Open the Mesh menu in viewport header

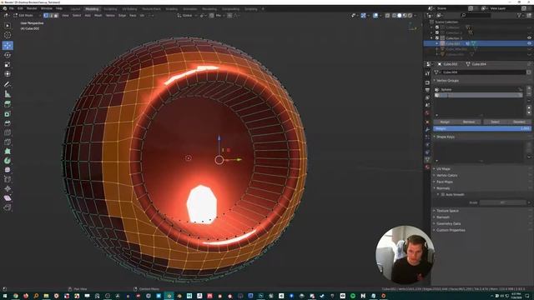pyautogui.click(x=98, y=15)
